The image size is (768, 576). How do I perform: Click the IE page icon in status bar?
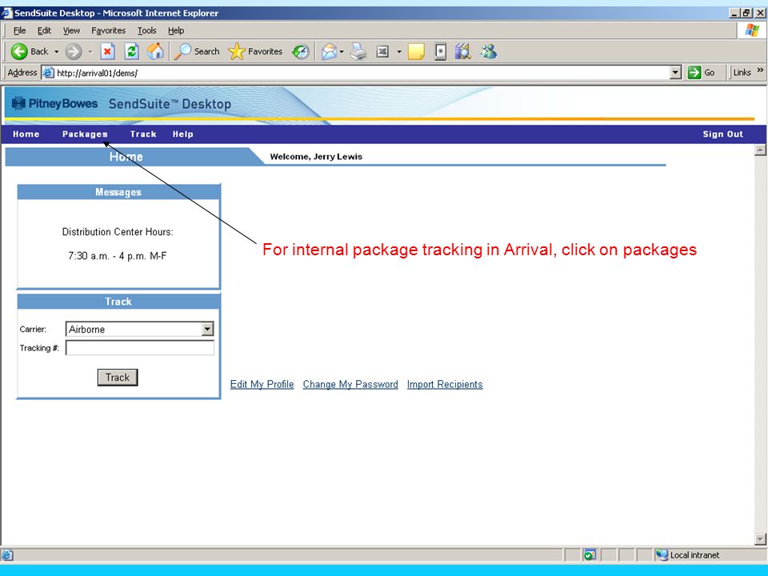tap(6, 555)
